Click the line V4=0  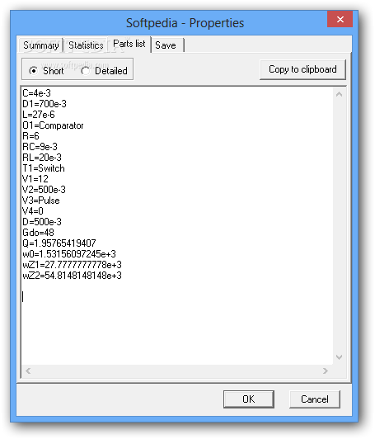[33, 211]
